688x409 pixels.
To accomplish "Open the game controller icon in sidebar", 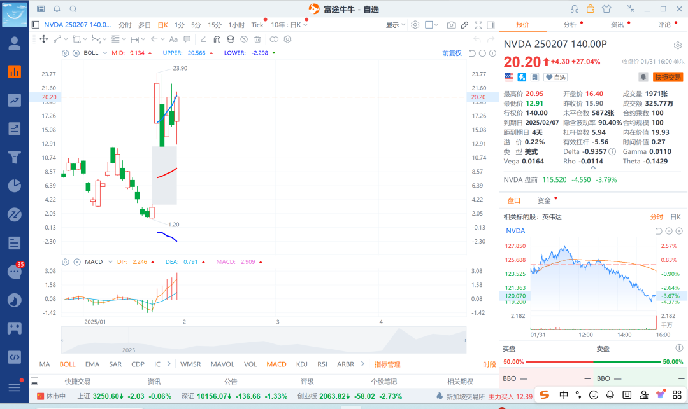I will pos(15,328).
